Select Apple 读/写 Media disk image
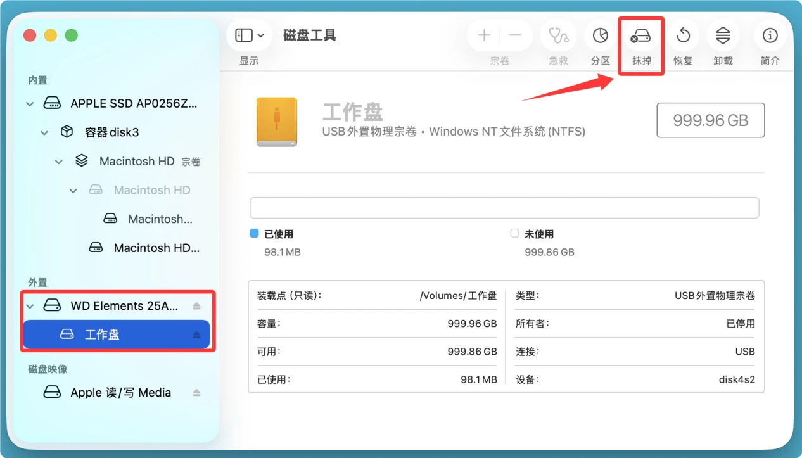This screenshot has width=802, height=458. coord(120,392)
